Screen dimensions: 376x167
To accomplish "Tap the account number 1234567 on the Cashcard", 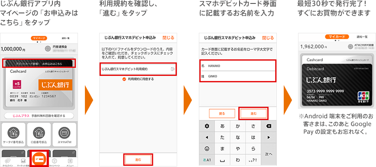I will [49, 96].
